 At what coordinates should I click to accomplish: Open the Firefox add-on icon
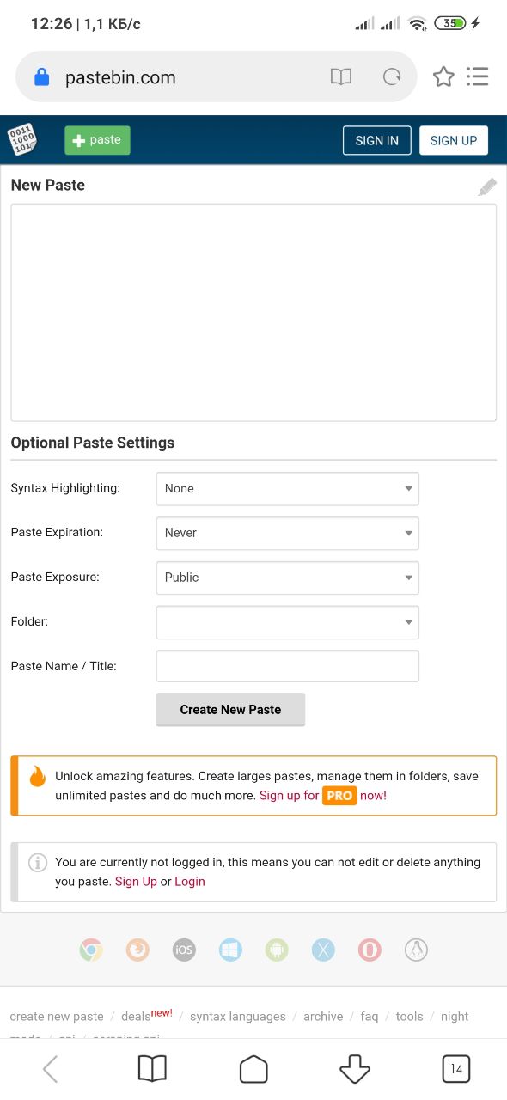click(137, 950)
